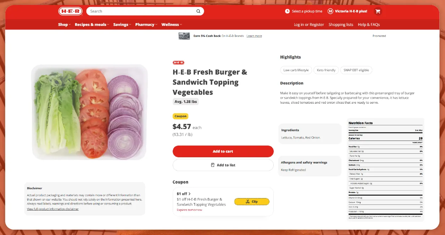Viewport: 445px width, 235px height.
Task: Expand the Shop dropdown menu
Action: tap(64, 24)
